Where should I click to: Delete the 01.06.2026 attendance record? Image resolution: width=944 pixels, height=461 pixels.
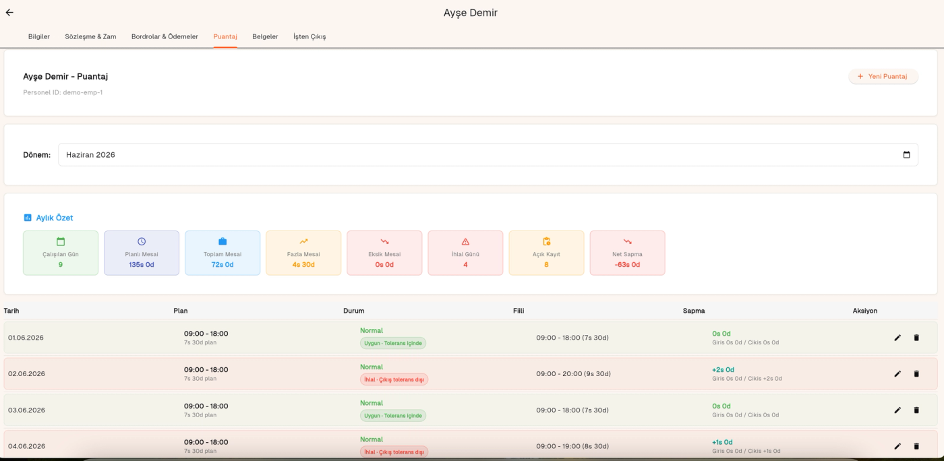click(916, 338)
